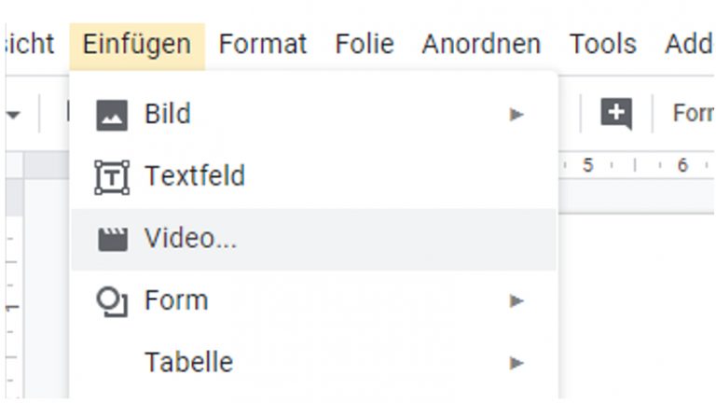This screenshot has width=716, height=403.
Task: Select the Tabelle menu entry
Action: (x=188, y=363)
